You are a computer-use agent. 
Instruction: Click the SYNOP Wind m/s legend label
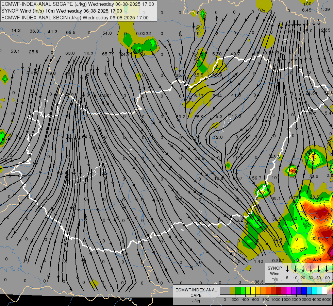tap(274, 273)
